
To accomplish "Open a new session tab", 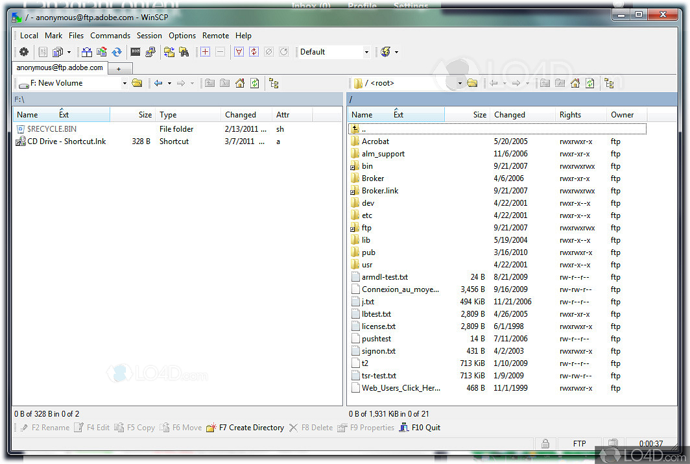I will [119, 68].
